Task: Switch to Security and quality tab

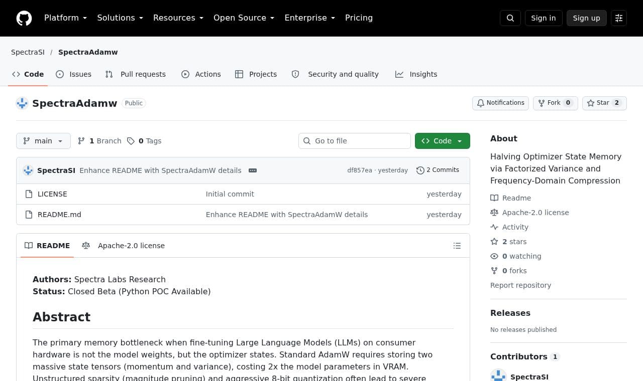Action: pyautogui.click(x=335, y=74)
